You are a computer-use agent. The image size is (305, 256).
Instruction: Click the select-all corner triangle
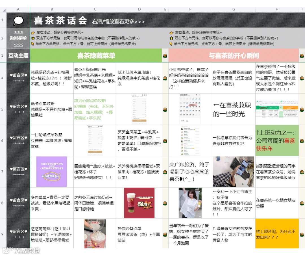(x=4, y=10)
